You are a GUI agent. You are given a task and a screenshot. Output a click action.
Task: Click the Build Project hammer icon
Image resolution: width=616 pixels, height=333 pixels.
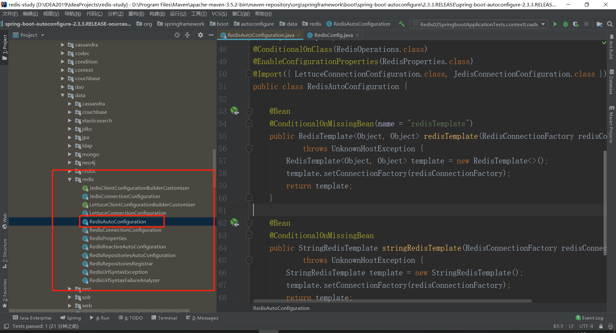tap(401, 24)
